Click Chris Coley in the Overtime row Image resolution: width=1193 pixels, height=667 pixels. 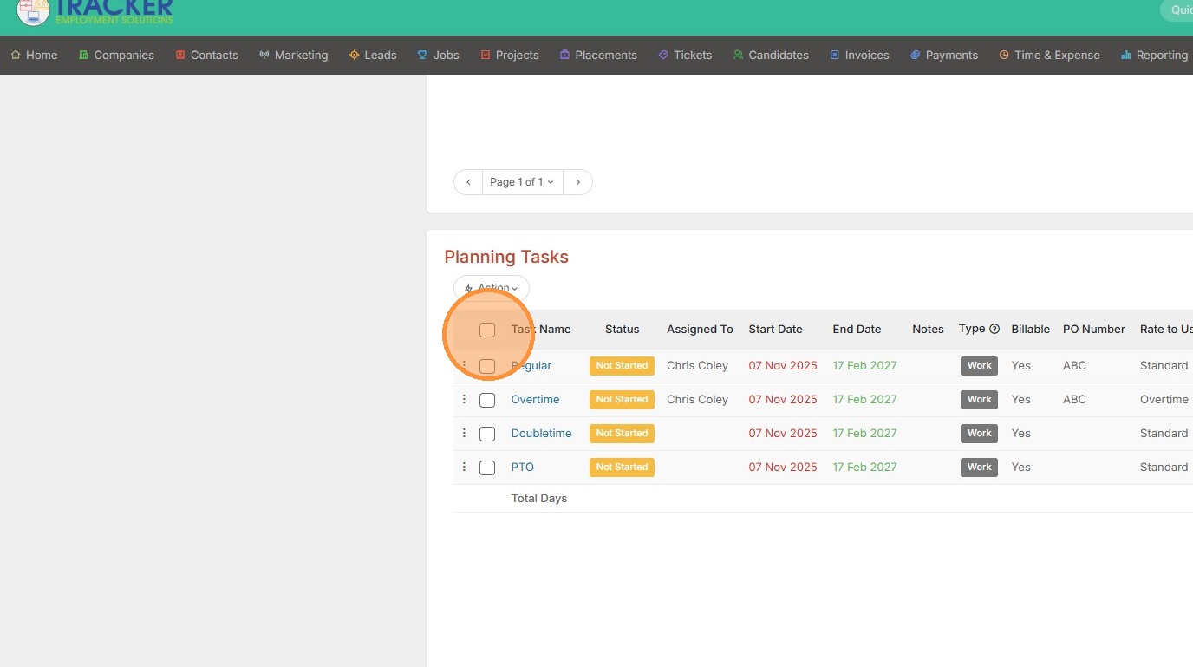697,399
